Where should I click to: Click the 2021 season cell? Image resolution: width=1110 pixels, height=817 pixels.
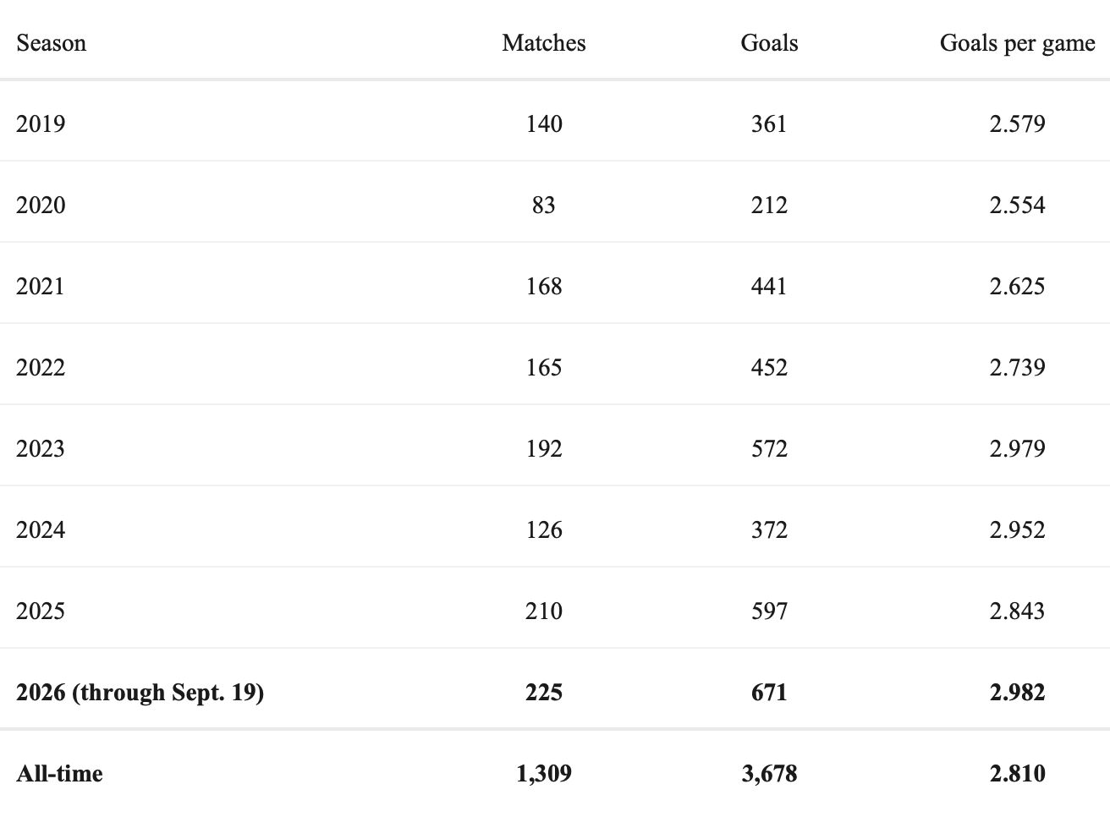pos(41,287)
